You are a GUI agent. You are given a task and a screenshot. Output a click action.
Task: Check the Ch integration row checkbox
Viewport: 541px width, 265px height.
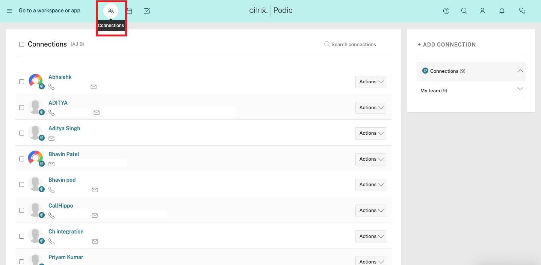click(21, 236)
